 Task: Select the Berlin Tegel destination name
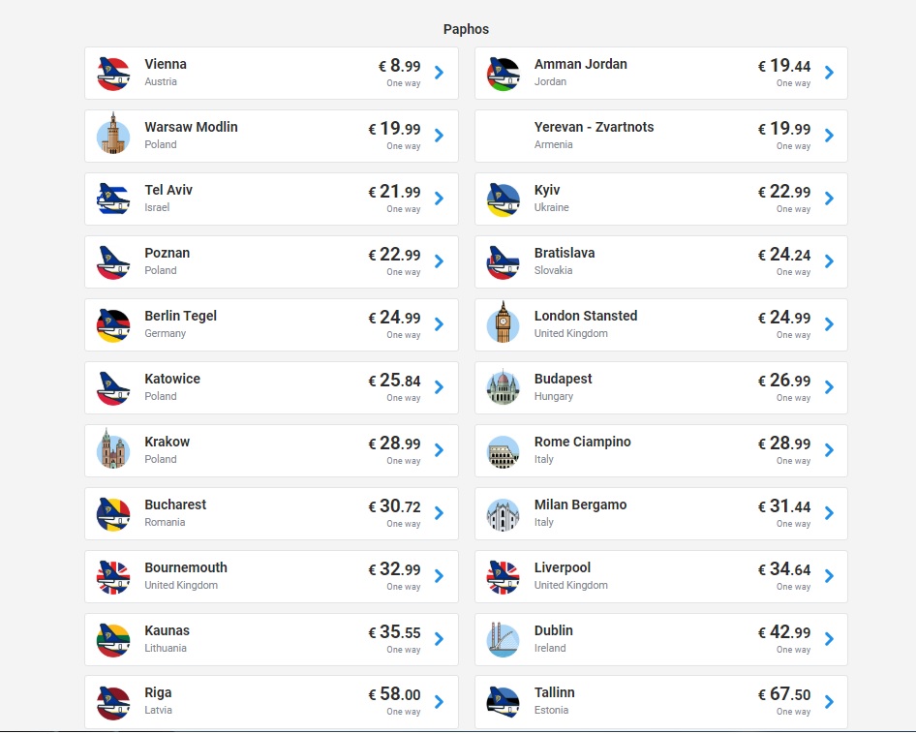180,316
